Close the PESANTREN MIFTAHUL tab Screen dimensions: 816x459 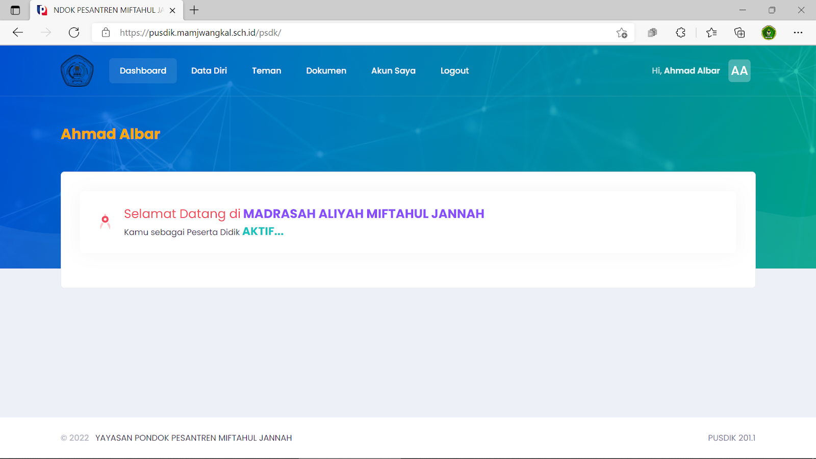172,10
